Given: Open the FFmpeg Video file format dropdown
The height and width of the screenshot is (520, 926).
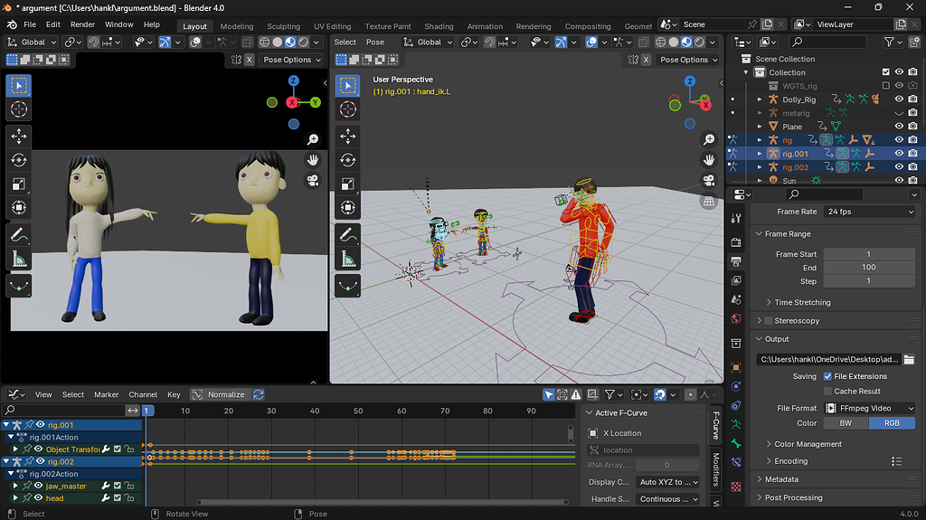Looking at the screenshot, I should 869,409.
